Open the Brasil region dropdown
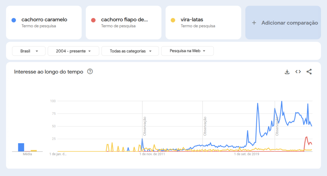The image size is (327, 176). point(29,51)
